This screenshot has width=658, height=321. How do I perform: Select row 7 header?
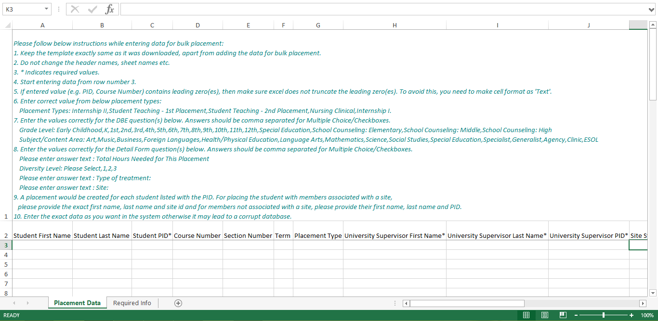(6, 284)
